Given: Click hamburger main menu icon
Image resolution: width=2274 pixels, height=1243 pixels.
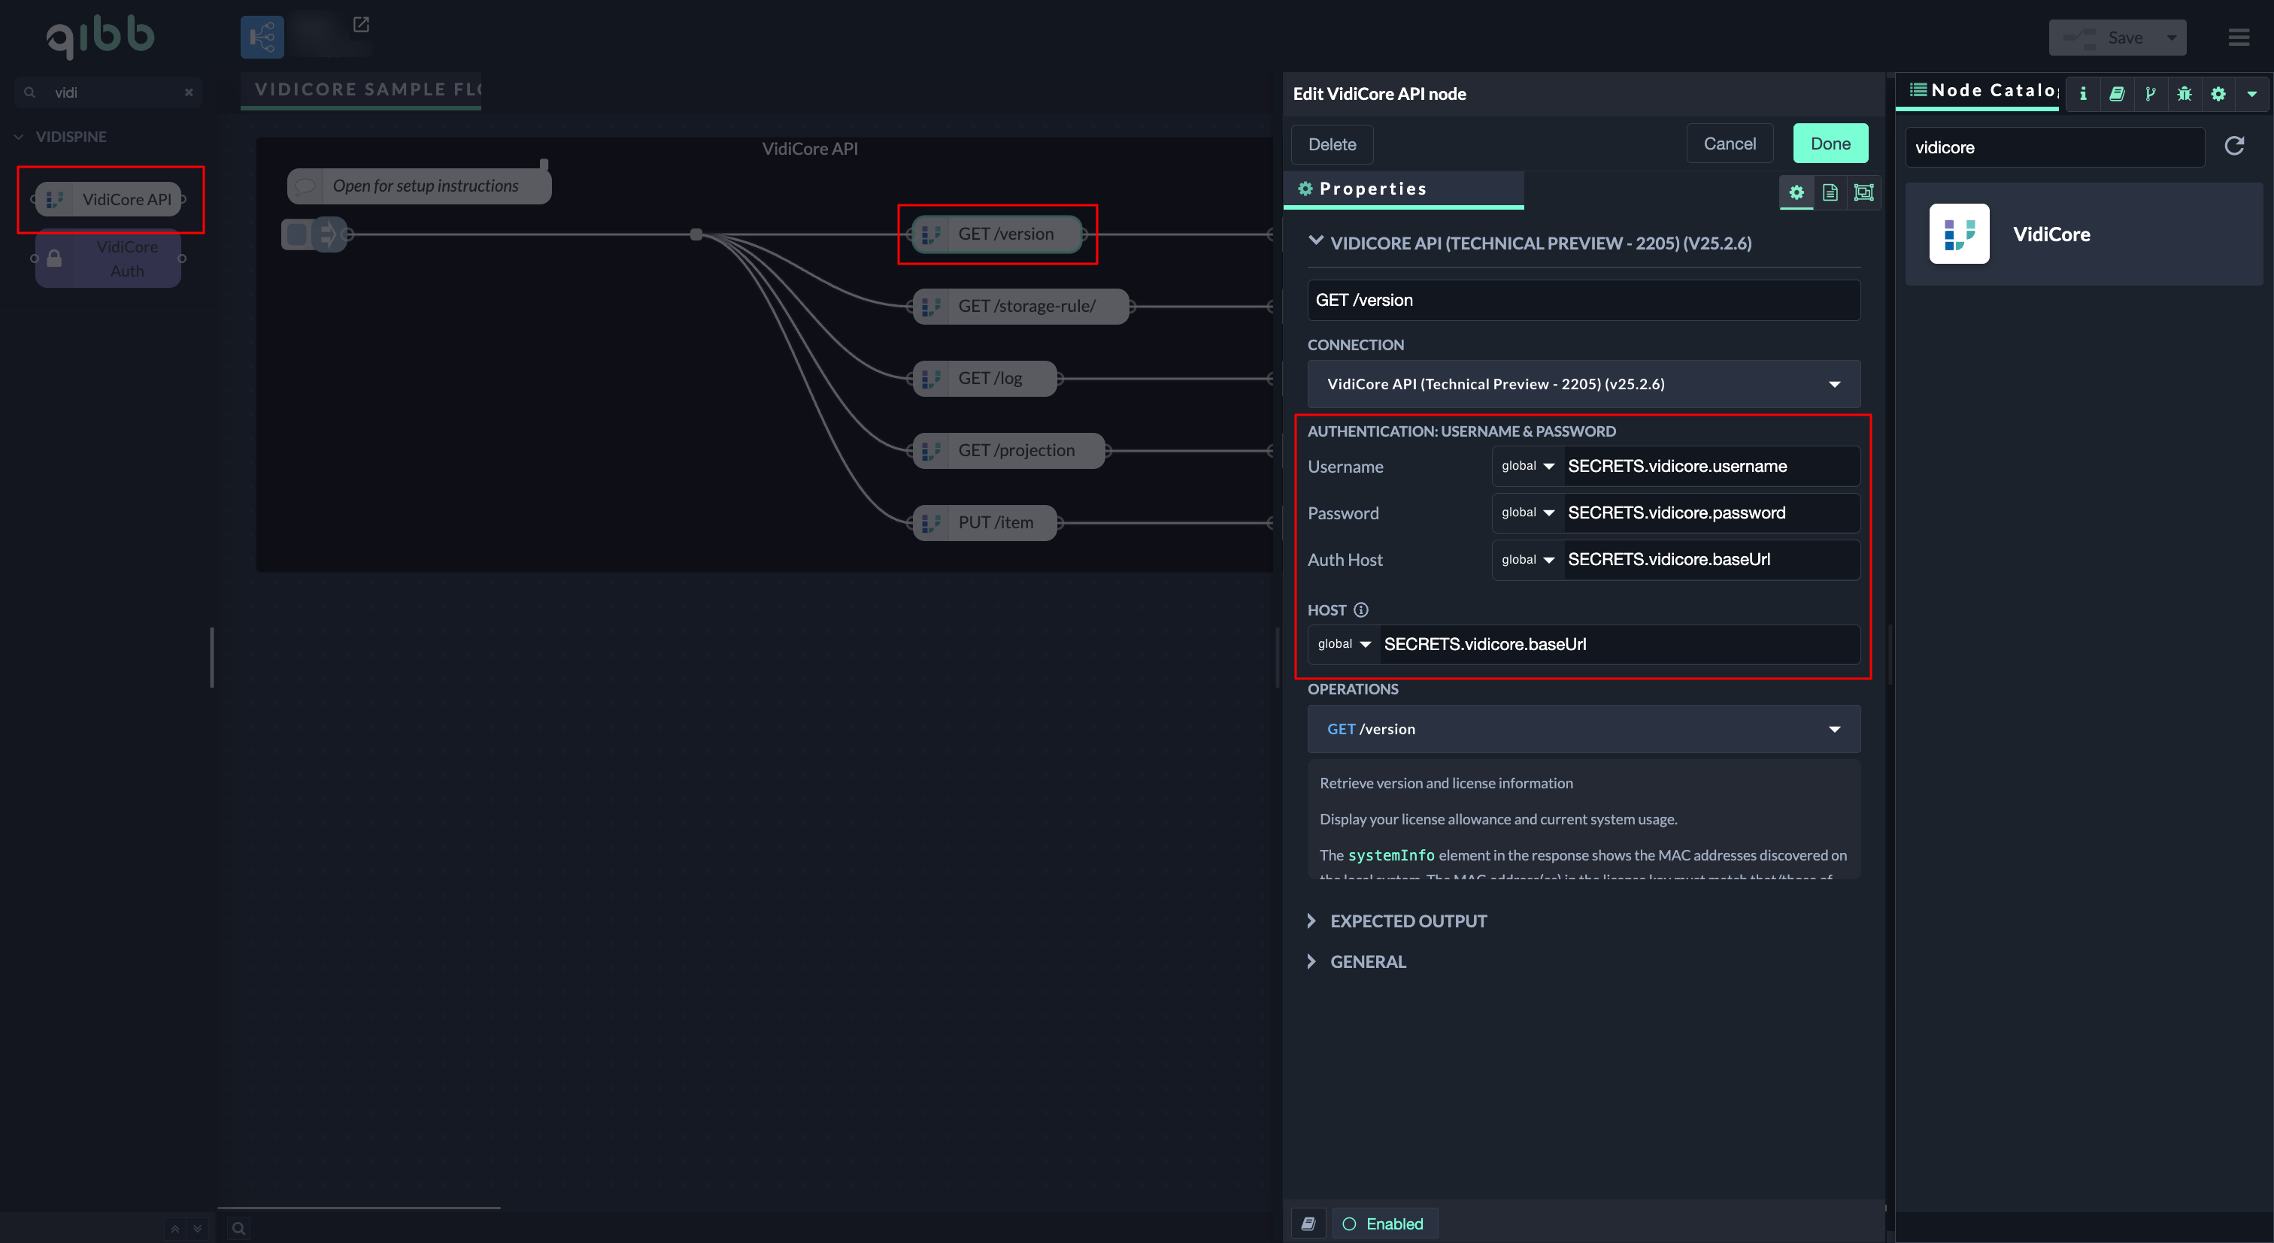Looking at the screenshot, I should pyautogui.click(x=2239, y=37).
